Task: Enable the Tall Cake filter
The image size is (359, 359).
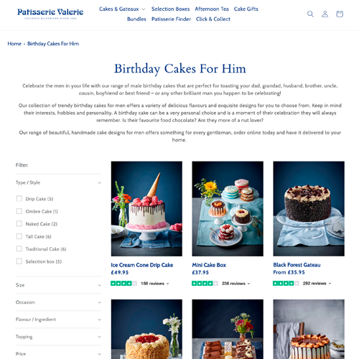Action: 19,236
